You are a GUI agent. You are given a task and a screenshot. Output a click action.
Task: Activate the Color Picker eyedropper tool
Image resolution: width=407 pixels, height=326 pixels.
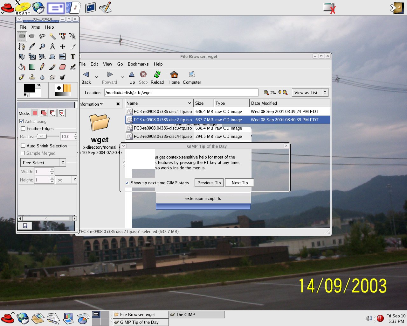(x=32, y=46)
